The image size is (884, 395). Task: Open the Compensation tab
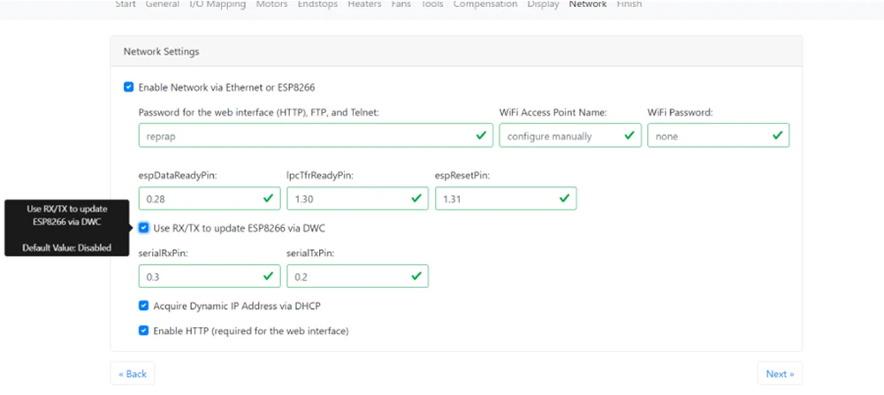(x=485, y=4)
